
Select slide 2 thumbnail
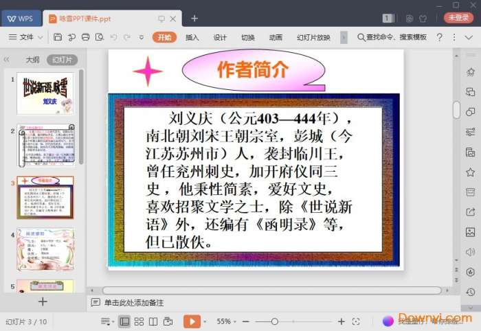tap(45, 146)
